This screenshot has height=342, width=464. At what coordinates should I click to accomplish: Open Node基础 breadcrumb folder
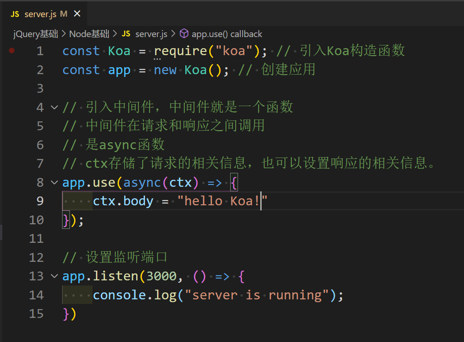coord(89,34)
